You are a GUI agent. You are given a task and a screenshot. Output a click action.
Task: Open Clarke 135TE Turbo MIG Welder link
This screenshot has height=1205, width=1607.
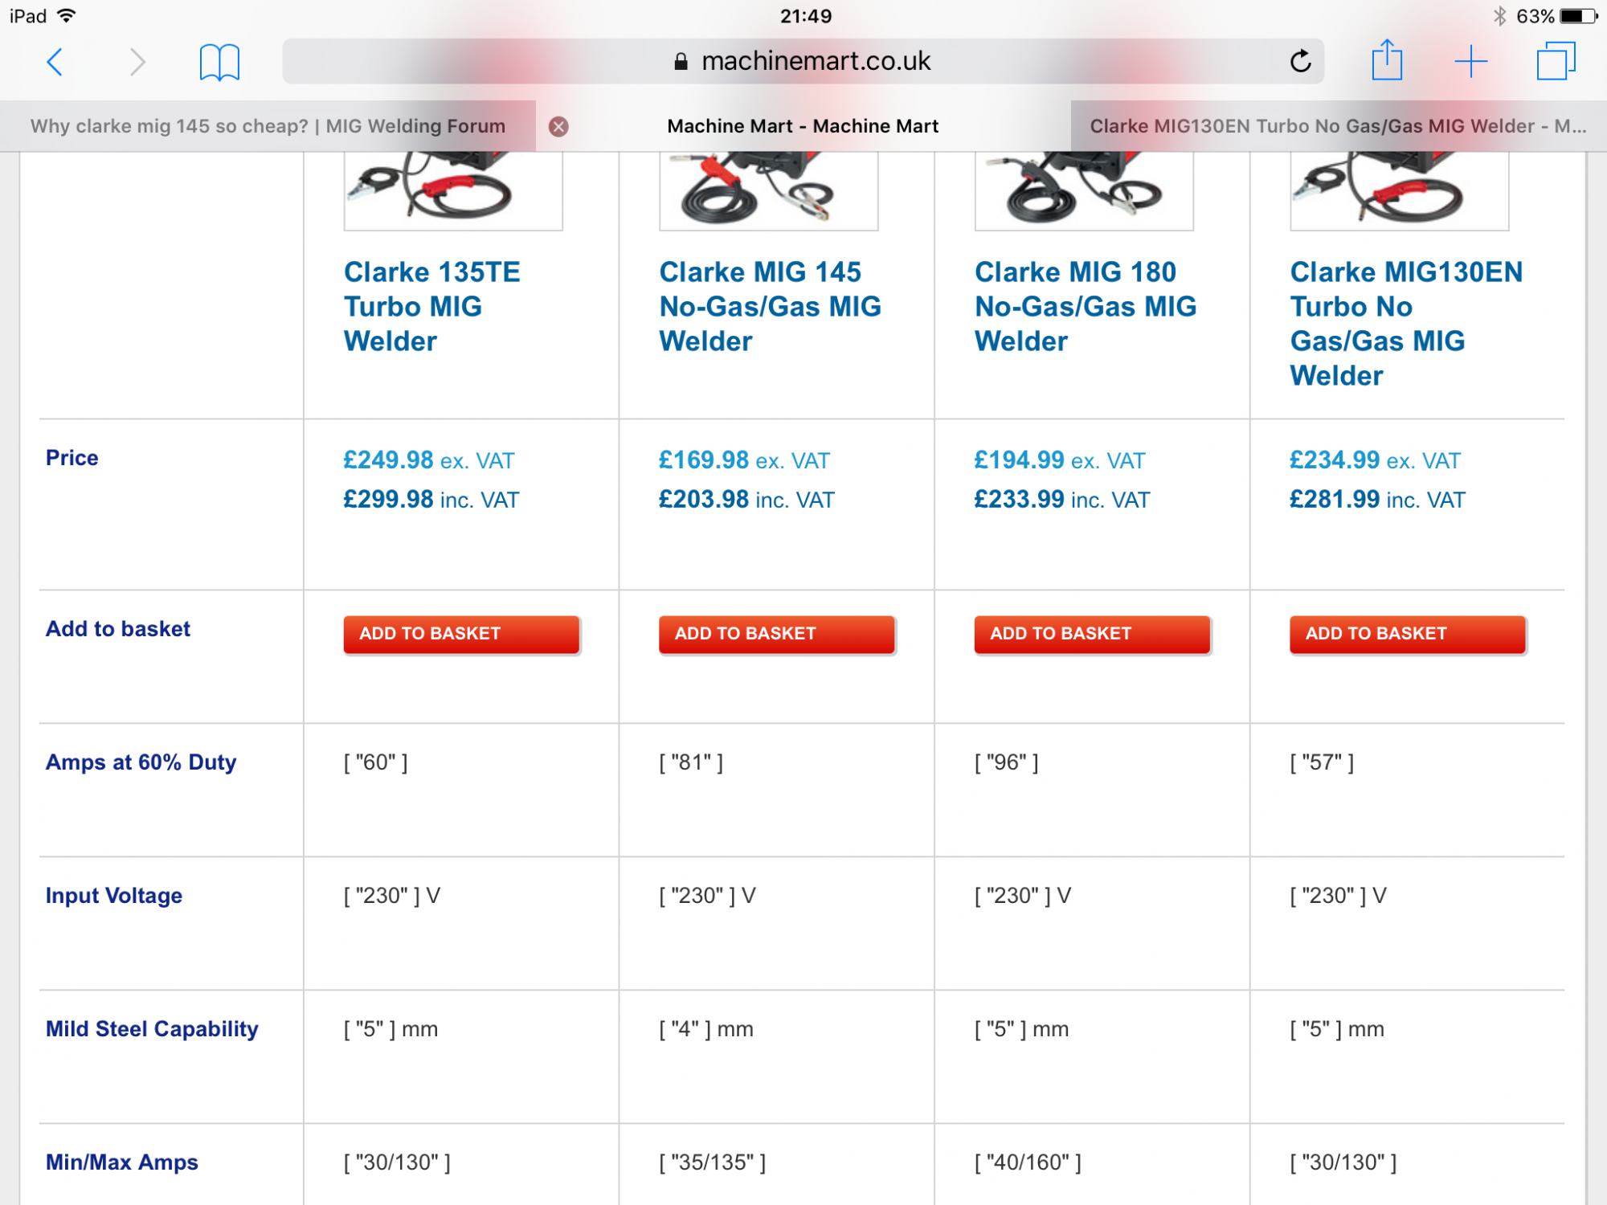pyautogui.click(x=432, y=307)
